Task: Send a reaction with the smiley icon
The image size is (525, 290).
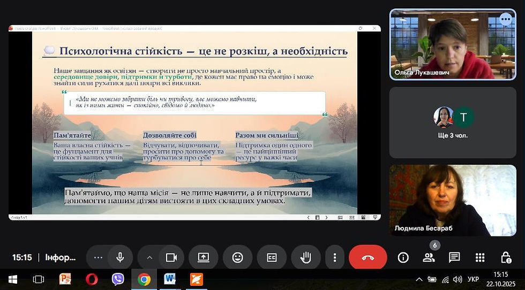Action: tap(237, 257)
